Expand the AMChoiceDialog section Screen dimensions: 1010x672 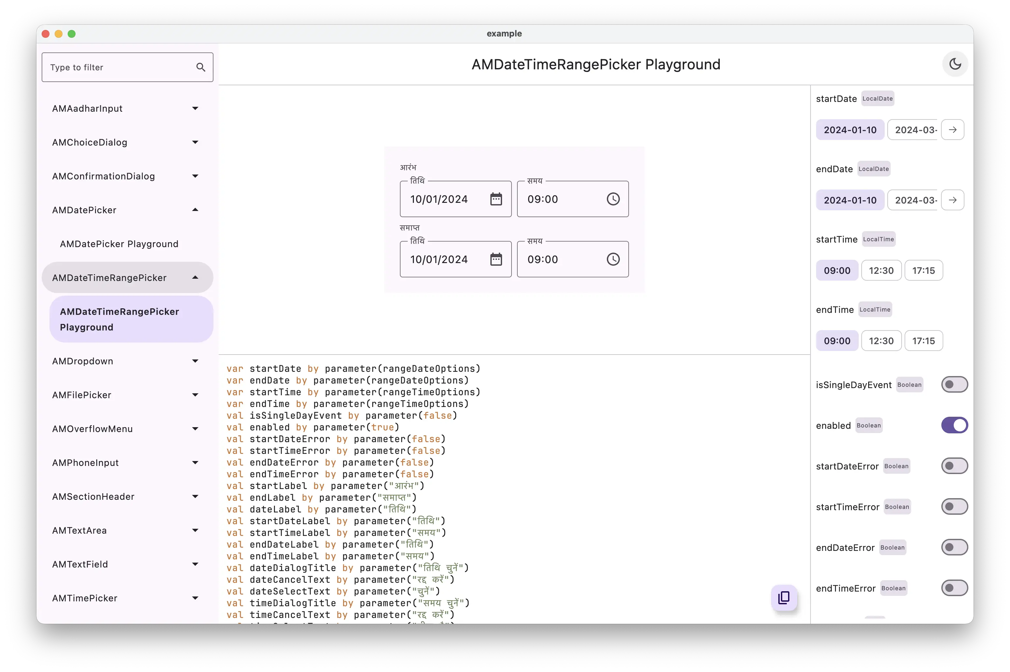(127, 142)
